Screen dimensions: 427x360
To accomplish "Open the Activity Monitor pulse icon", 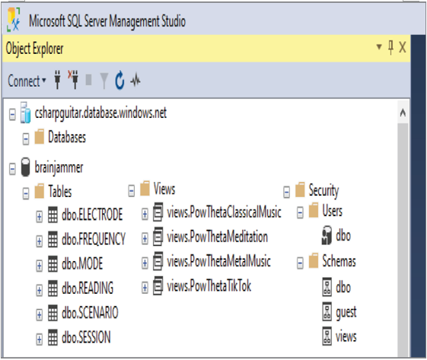I will tap(135, 80).
